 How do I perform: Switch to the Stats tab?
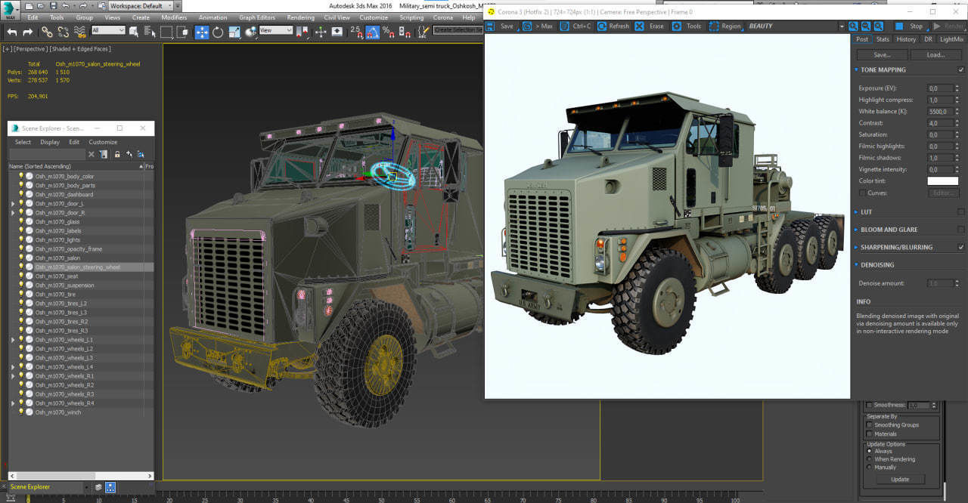point(883,39)
